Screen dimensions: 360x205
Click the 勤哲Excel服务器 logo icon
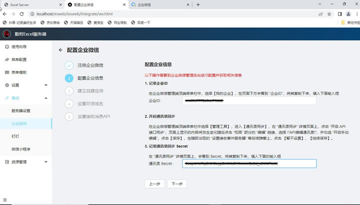(7, 34)
